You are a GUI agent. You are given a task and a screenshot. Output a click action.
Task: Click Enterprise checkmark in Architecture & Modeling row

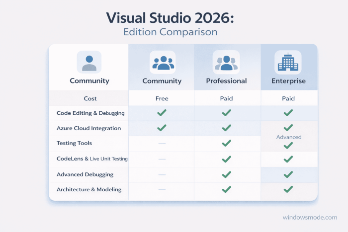click(x=288, y=189)
